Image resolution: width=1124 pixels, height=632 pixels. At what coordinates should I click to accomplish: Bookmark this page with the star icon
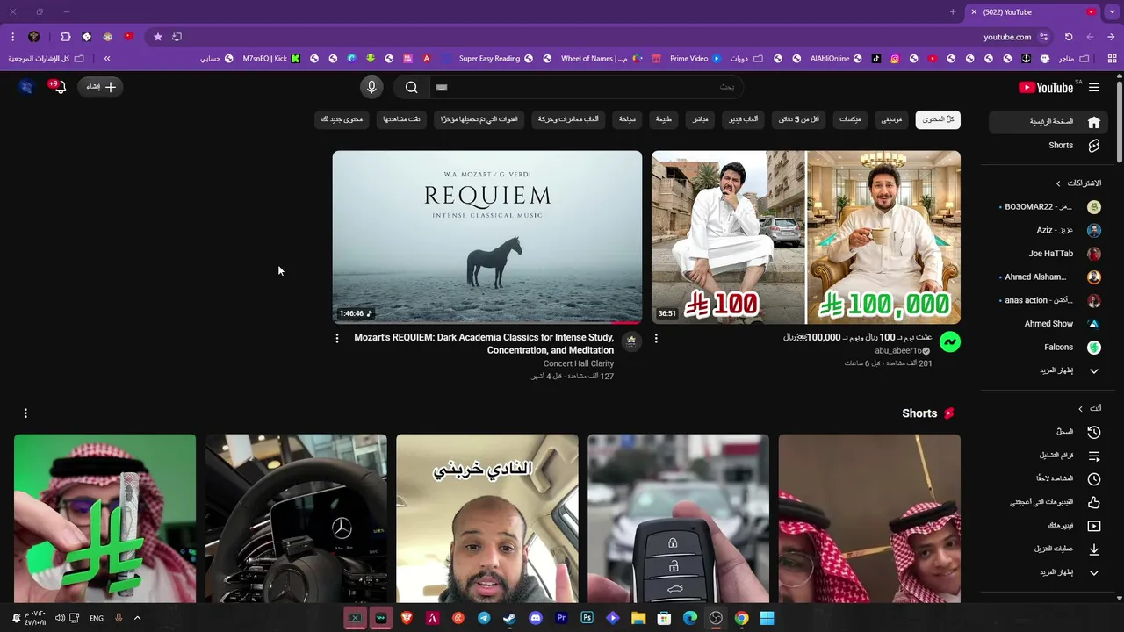tap(158, 37)
